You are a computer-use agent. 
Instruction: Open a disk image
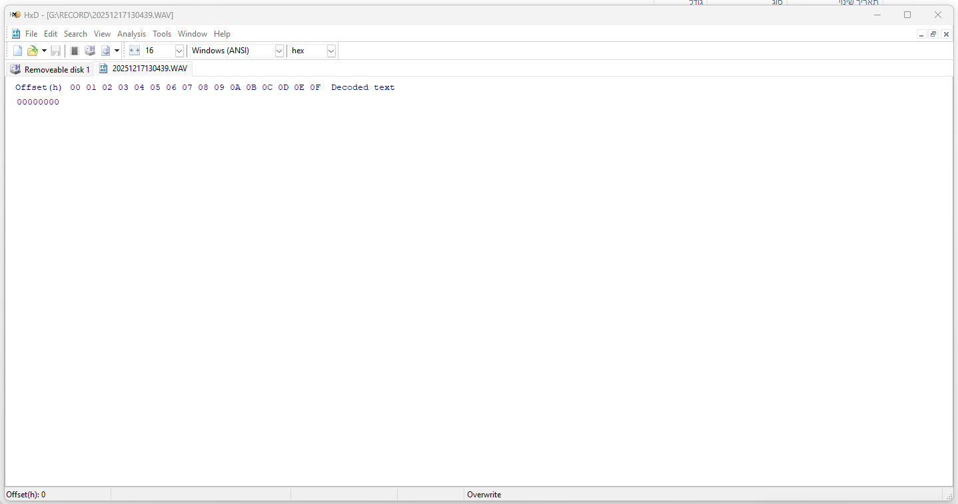click(106, 50)
